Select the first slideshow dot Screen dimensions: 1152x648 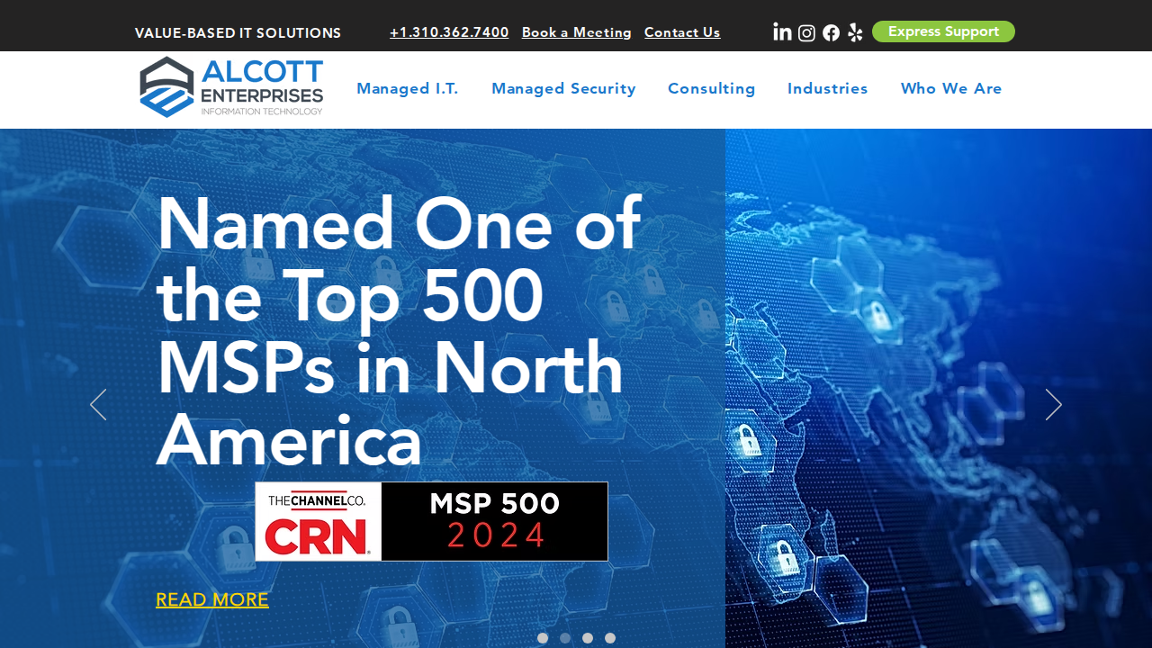543,638
